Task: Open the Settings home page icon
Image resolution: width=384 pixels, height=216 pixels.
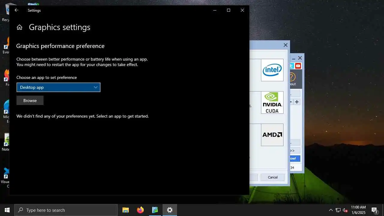Action: 19,27
